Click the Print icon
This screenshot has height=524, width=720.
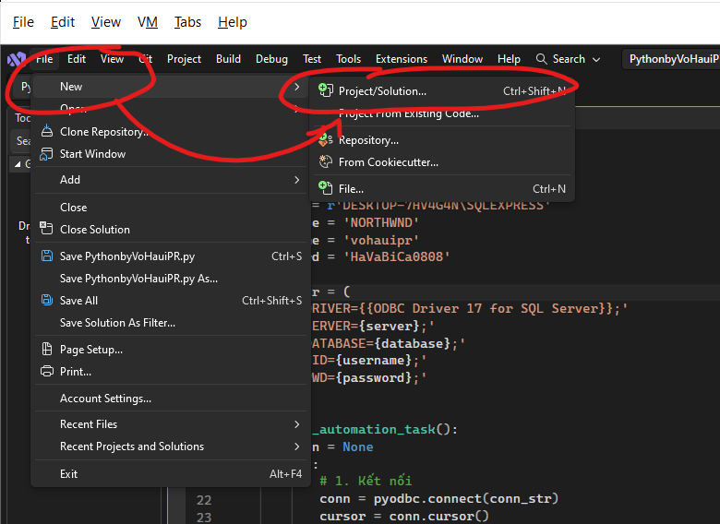(x=47, y=372)
